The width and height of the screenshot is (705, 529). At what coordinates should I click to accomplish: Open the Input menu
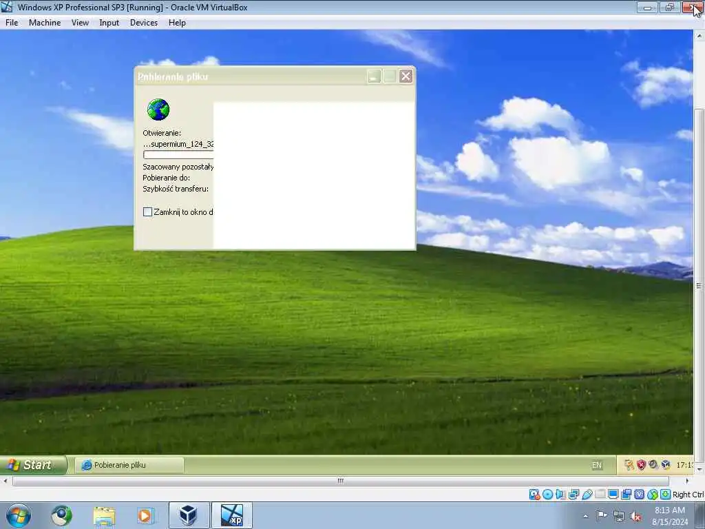tap(109, 23)
